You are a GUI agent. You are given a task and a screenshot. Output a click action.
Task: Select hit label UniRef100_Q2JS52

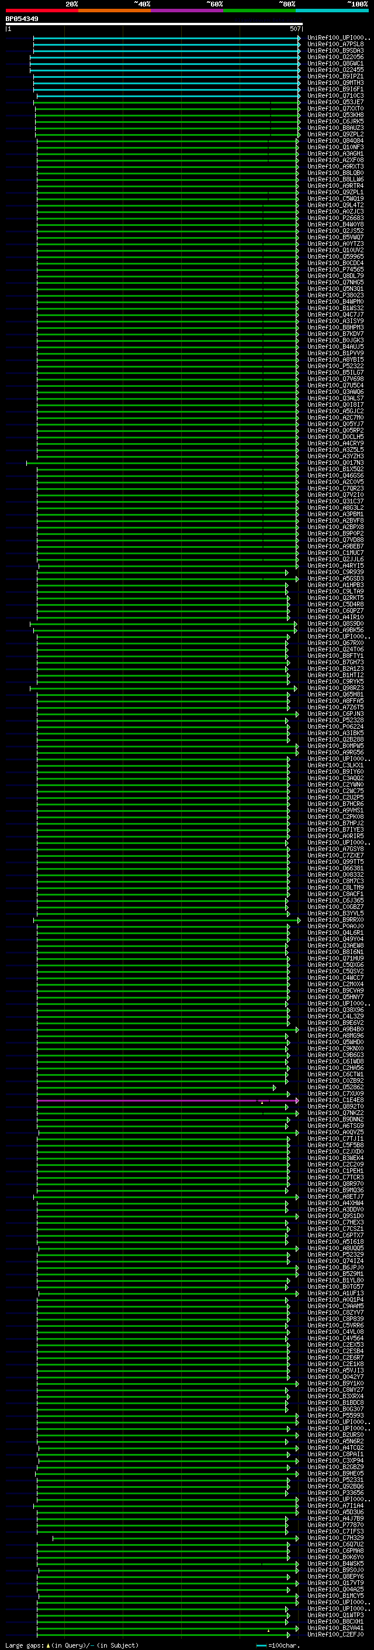tap(335, 231)
